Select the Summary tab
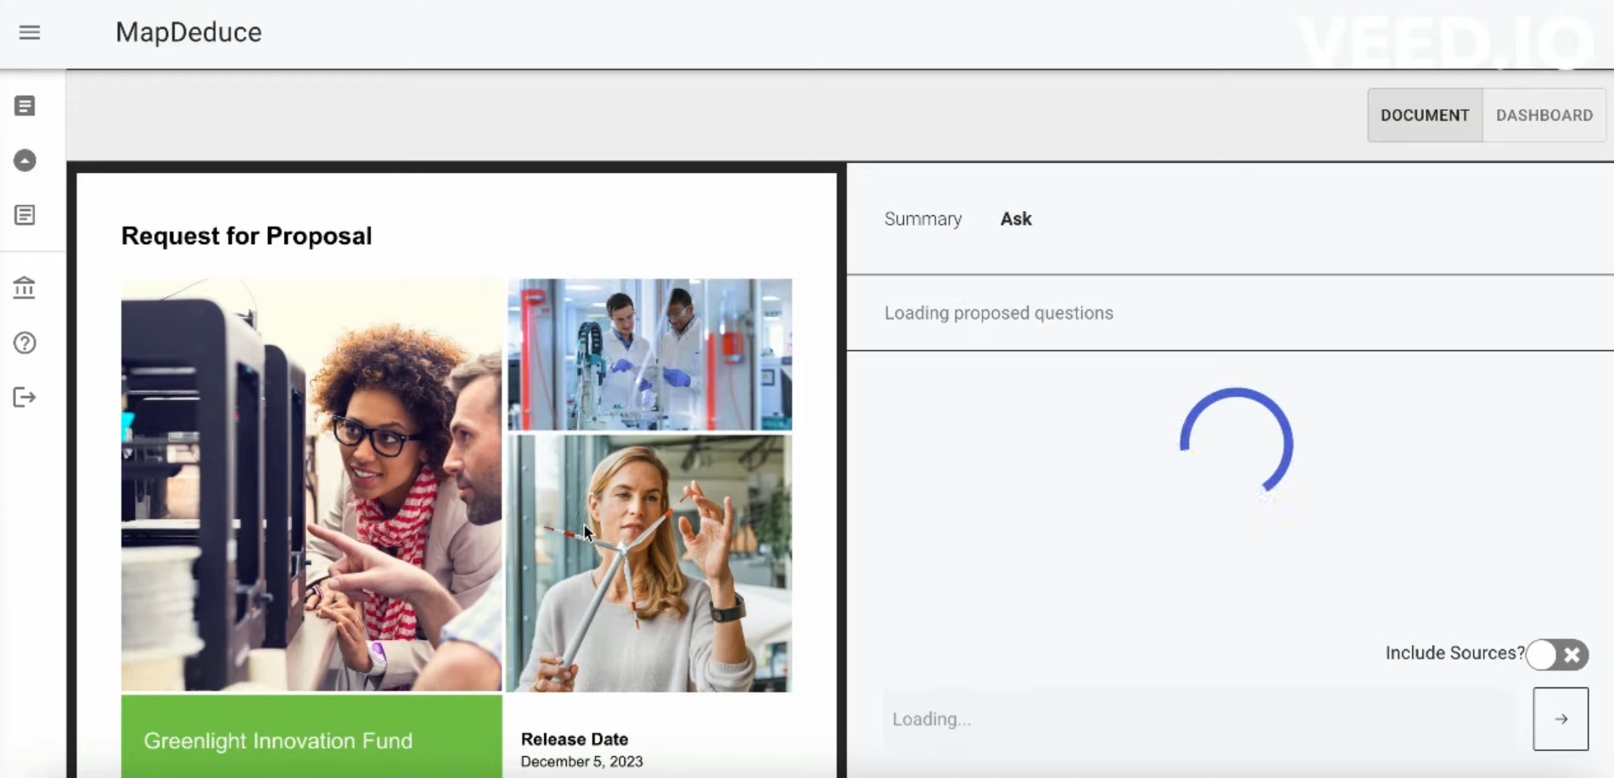The height and width of the screenshot is (778, 1614). pos(922,219)
